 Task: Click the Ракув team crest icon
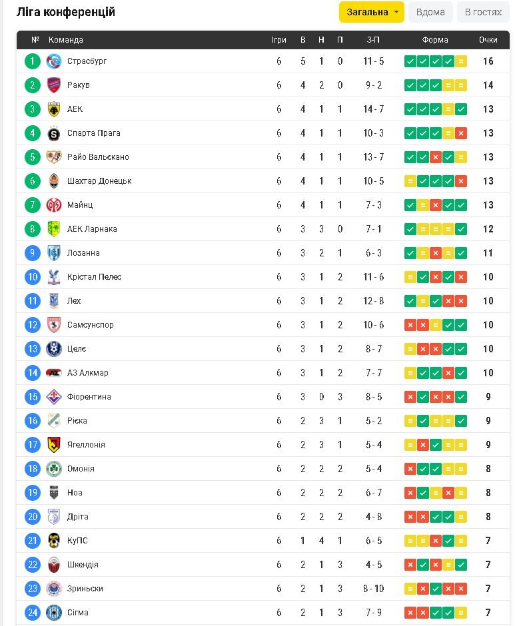tap(54, 85)
